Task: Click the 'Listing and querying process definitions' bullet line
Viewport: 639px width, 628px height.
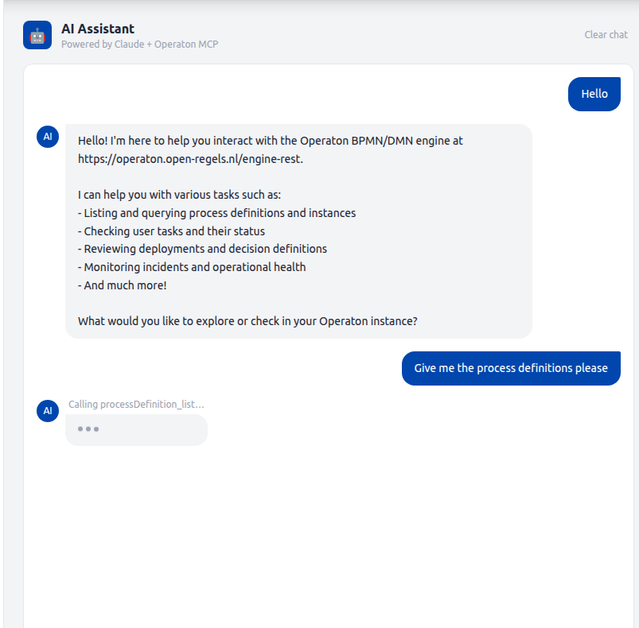Action: point(216,212)
